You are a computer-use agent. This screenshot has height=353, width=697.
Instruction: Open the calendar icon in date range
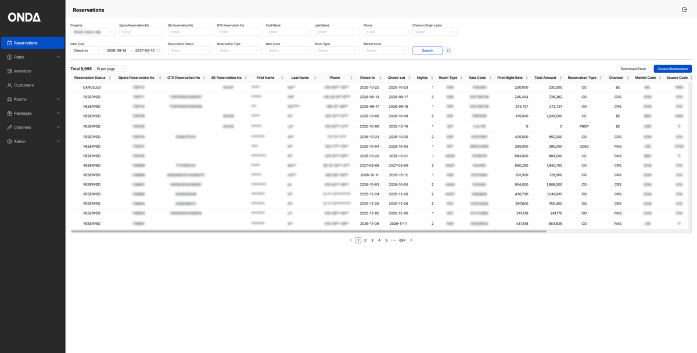coord(158,50)
